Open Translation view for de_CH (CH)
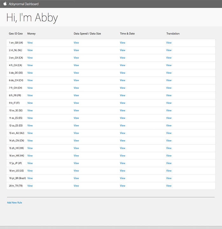This screenshot has height=229, width=222. click(169, 80)
